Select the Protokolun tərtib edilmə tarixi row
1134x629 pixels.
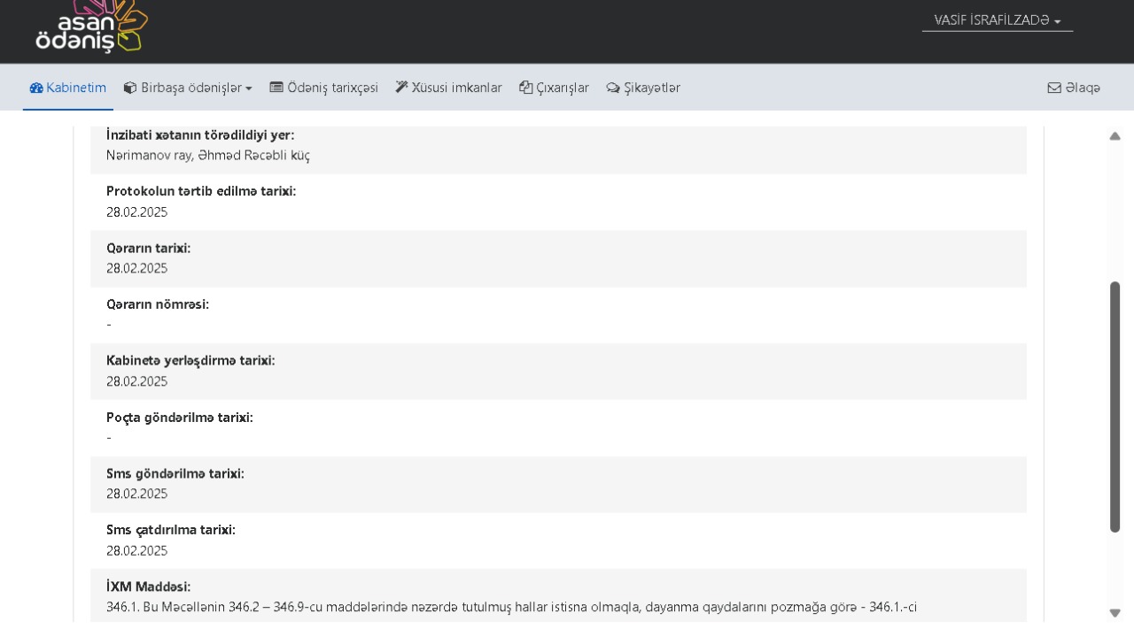click(558, 202)
